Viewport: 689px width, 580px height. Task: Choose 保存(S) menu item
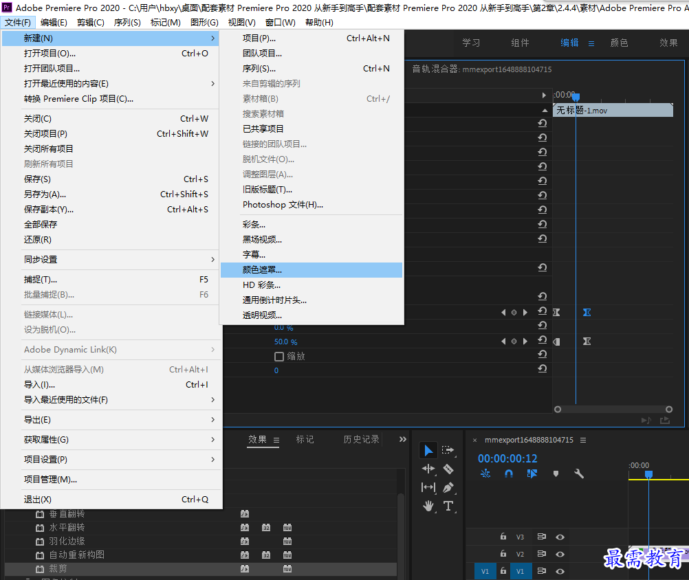[x=111, y=179]
